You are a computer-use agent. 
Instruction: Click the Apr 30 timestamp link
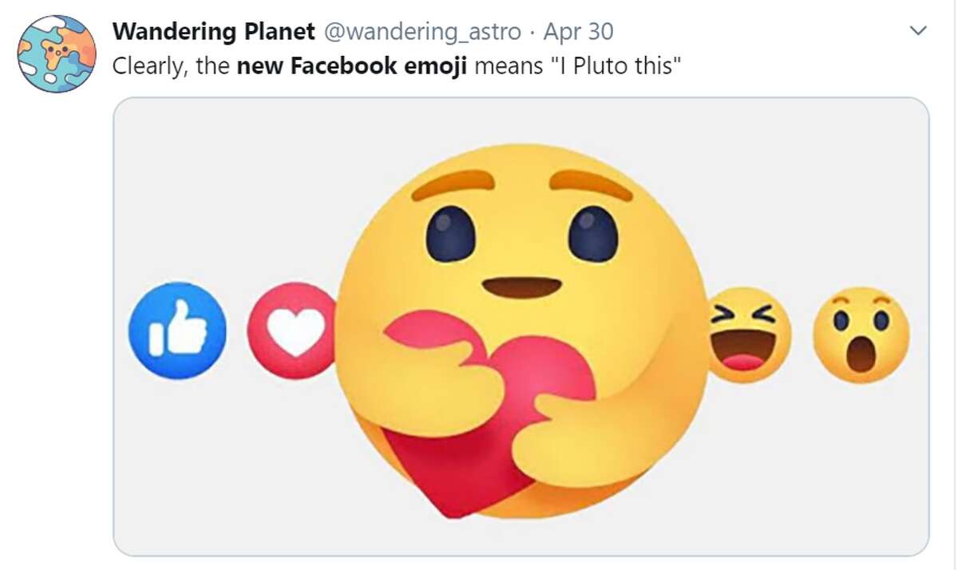577,31
